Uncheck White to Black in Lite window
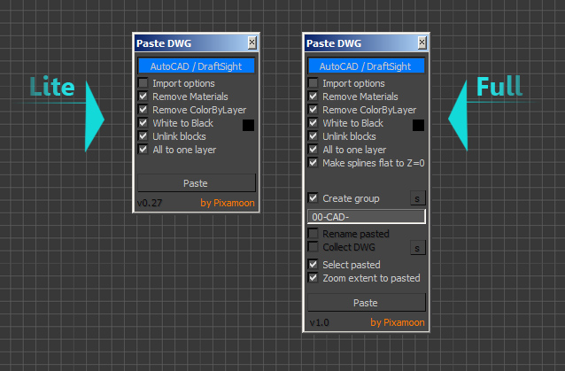This screenshot has height=371, width=565. click(x=143, y=123)
